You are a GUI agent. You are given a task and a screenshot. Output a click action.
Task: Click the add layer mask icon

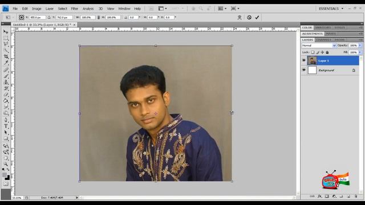(327, 196)
